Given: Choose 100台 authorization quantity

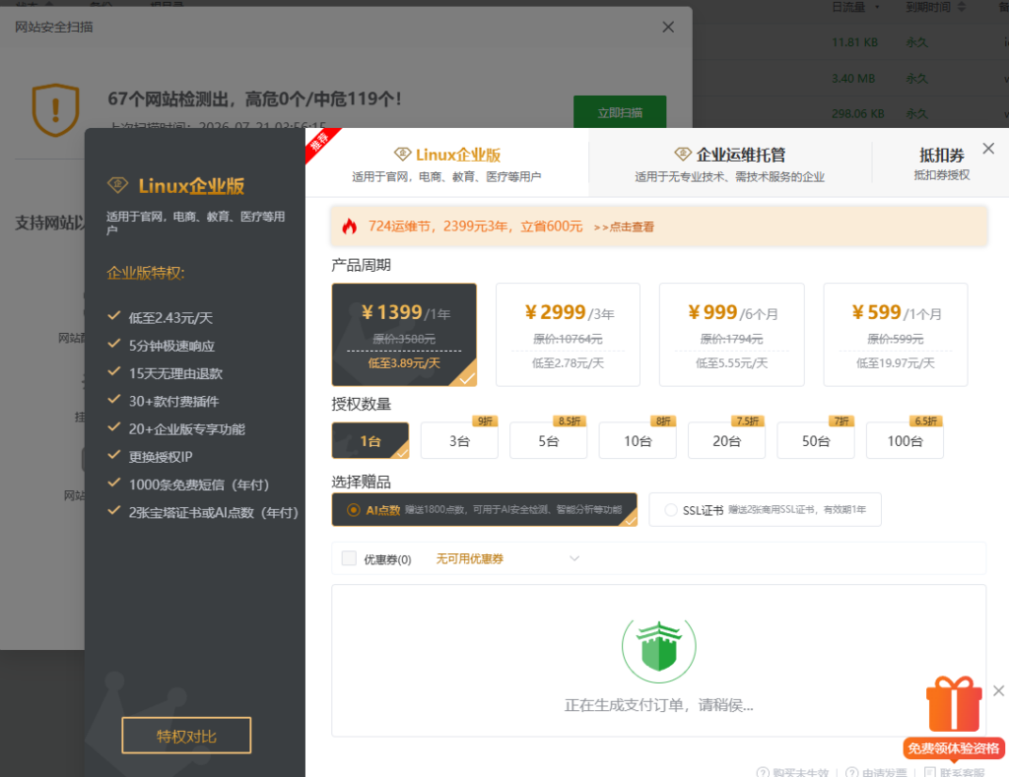Looking at the screenshot, I should click(x=905, y=440).
